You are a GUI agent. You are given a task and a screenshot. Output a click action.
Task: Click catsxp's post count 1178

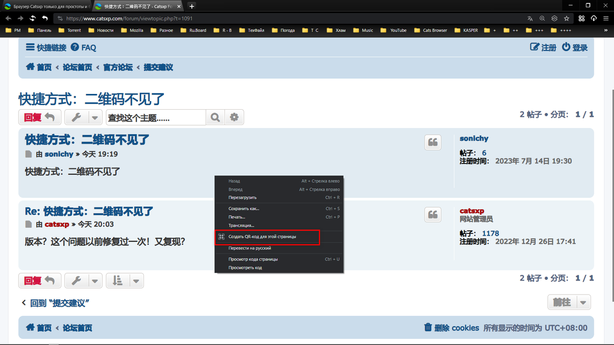[491, 233]
